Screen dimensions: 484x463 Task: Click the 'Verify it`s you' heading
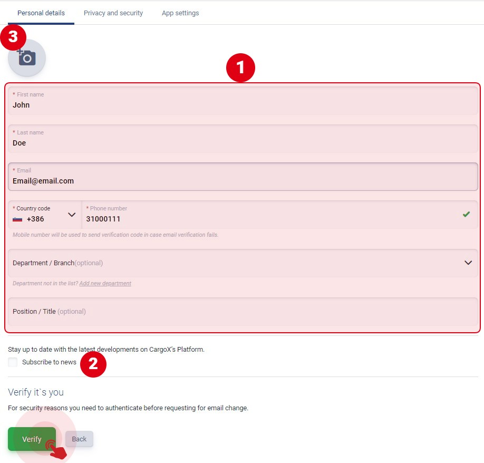click(x=36, y=392)
